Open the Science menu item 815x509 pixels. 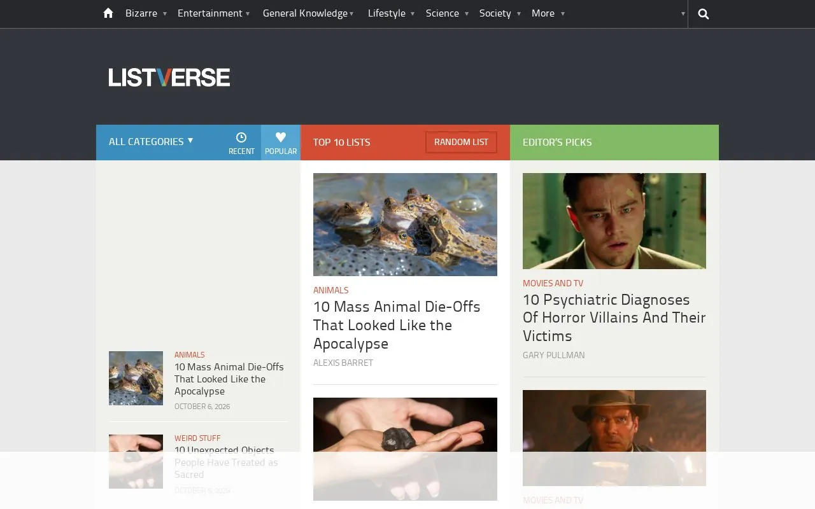coord(443,13)
